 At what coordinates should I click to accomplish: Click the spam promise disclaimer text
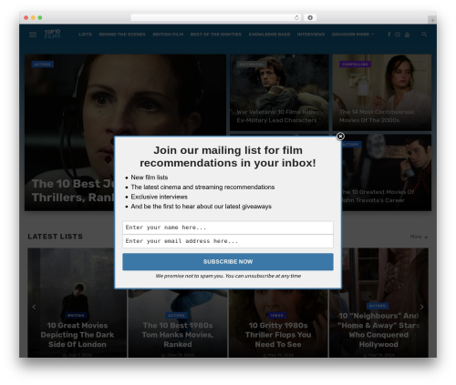[x=228, y=276]
